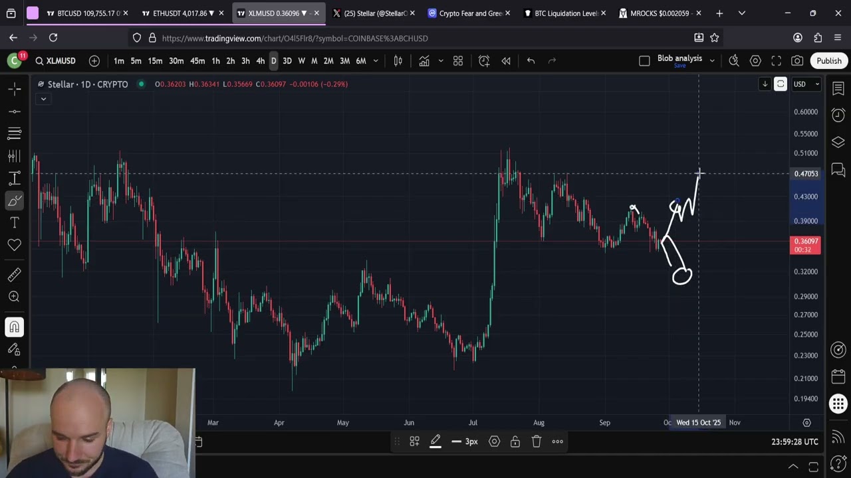Delete the selected drawing
Screen dimensions: 851x478
pyautogui.click(x=537, y=441)
